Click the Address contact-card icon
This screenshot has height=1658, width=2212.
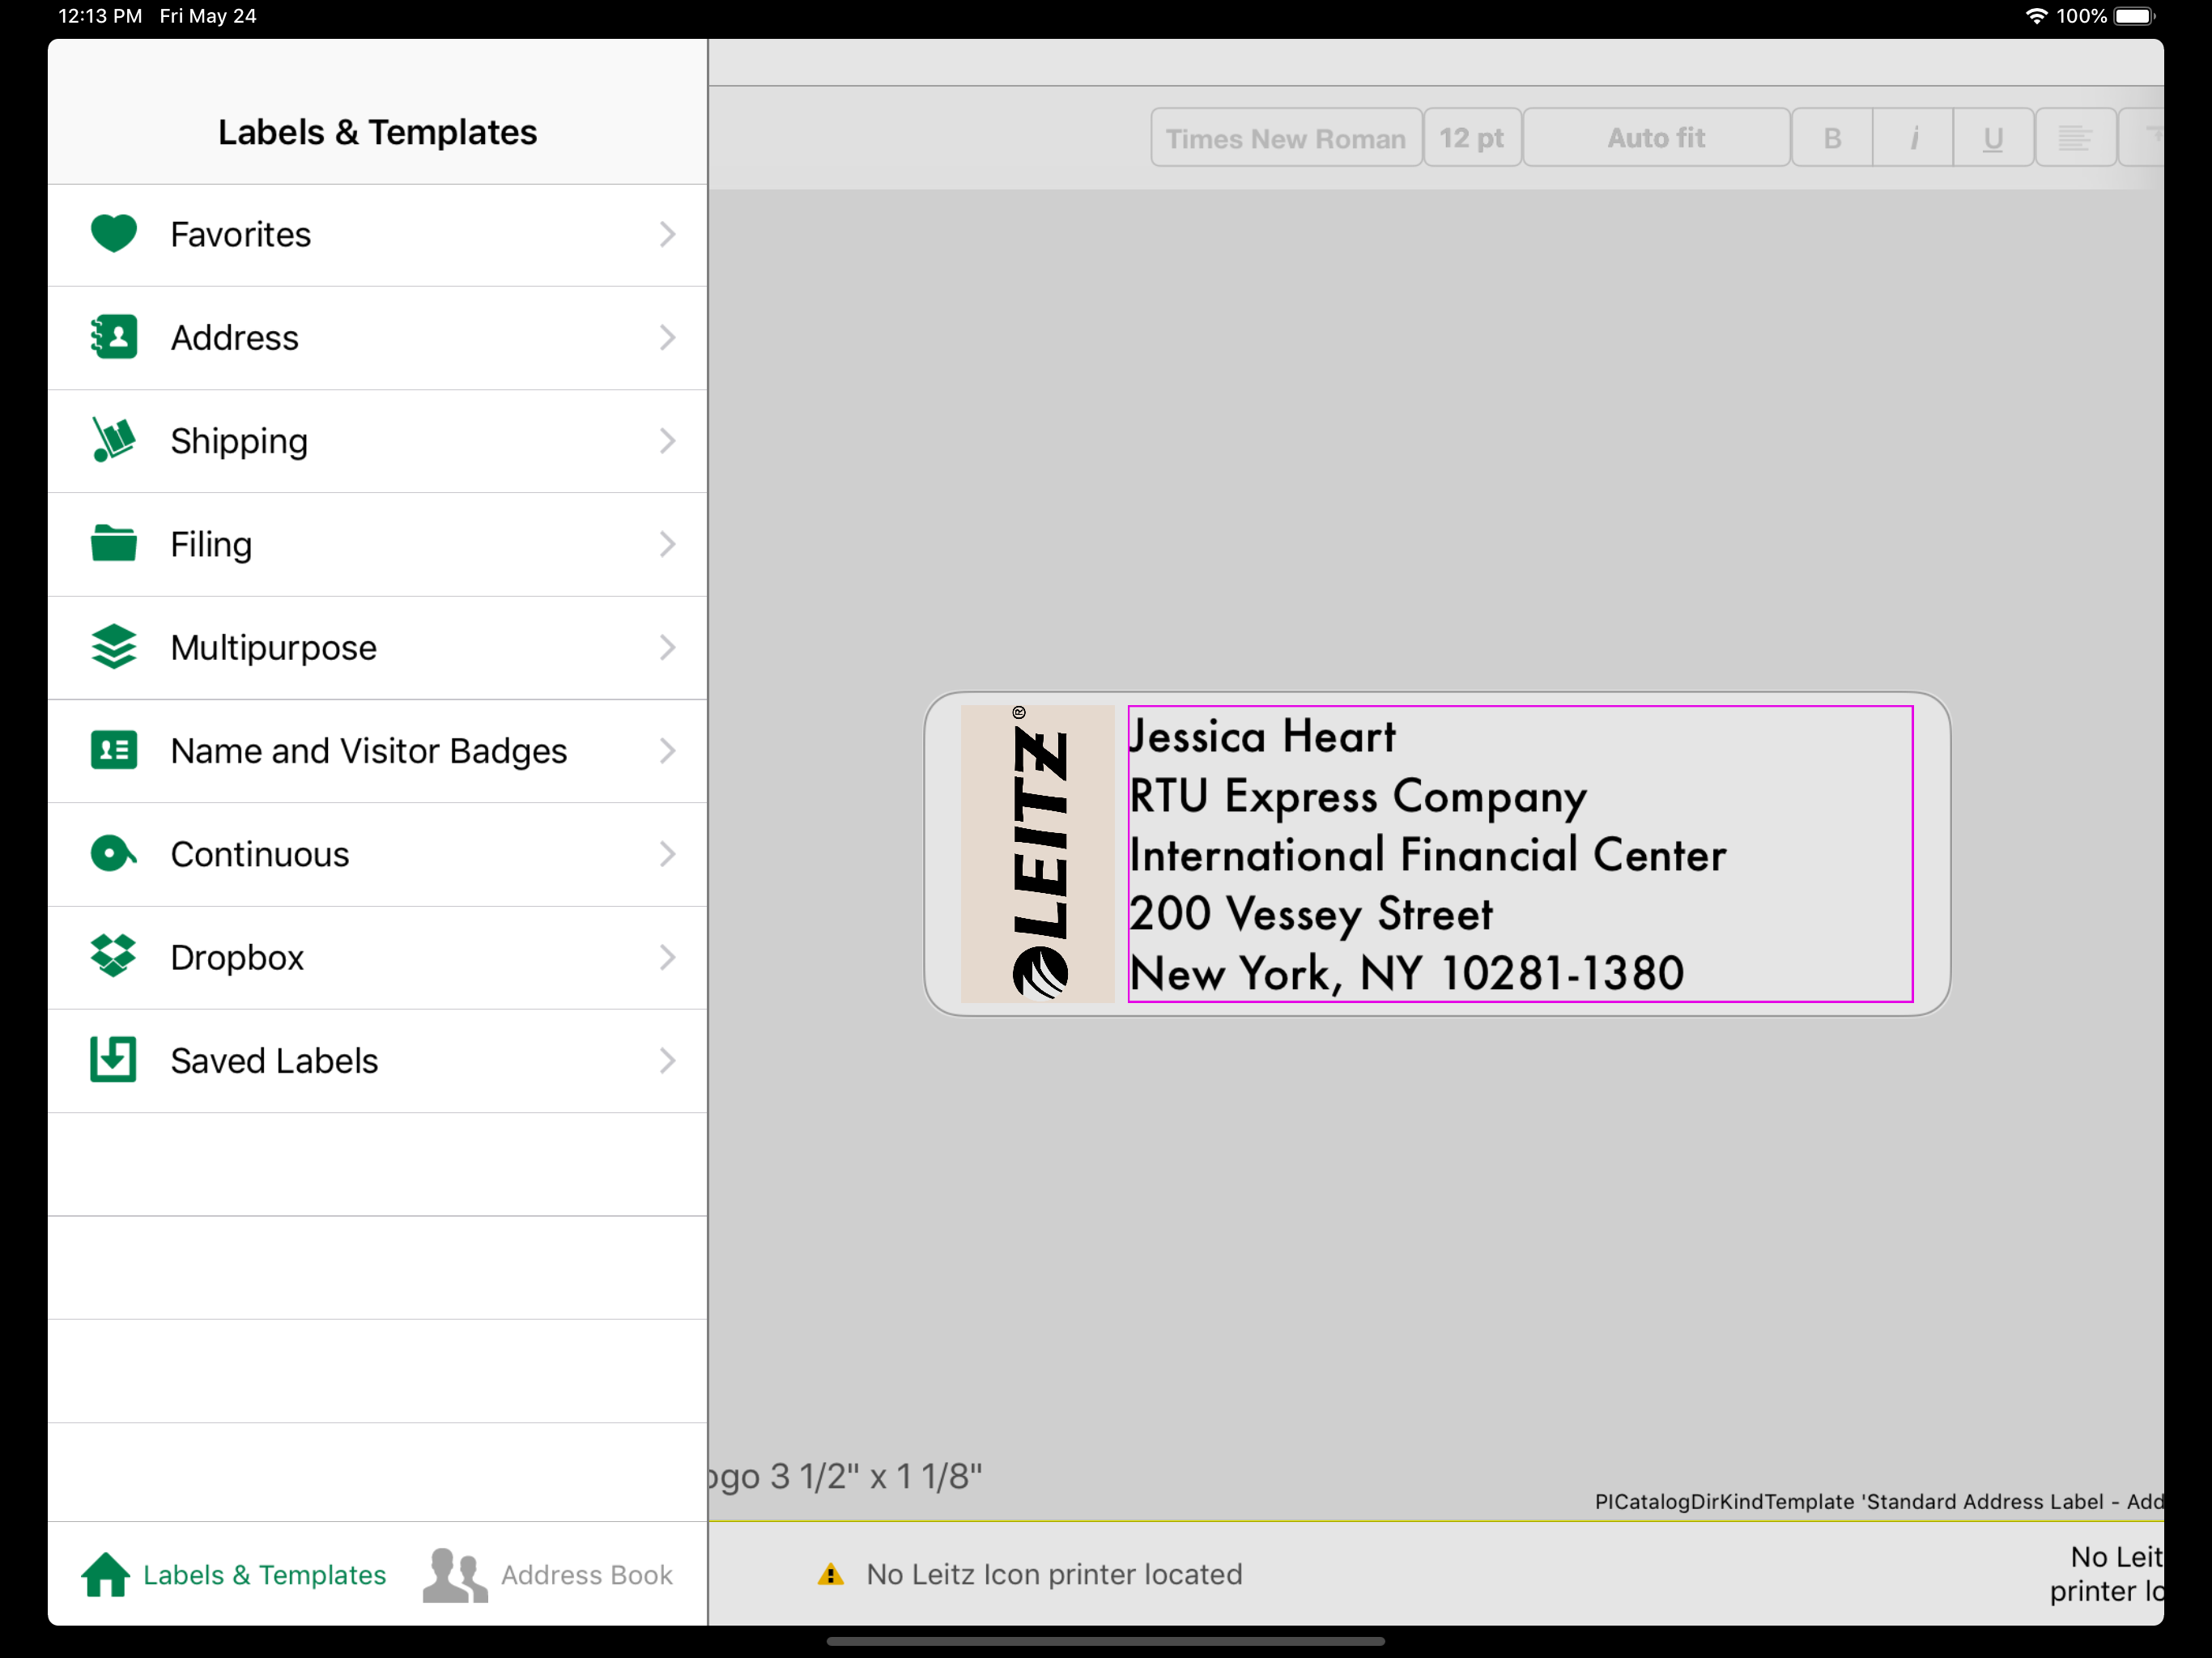(113, 337)
